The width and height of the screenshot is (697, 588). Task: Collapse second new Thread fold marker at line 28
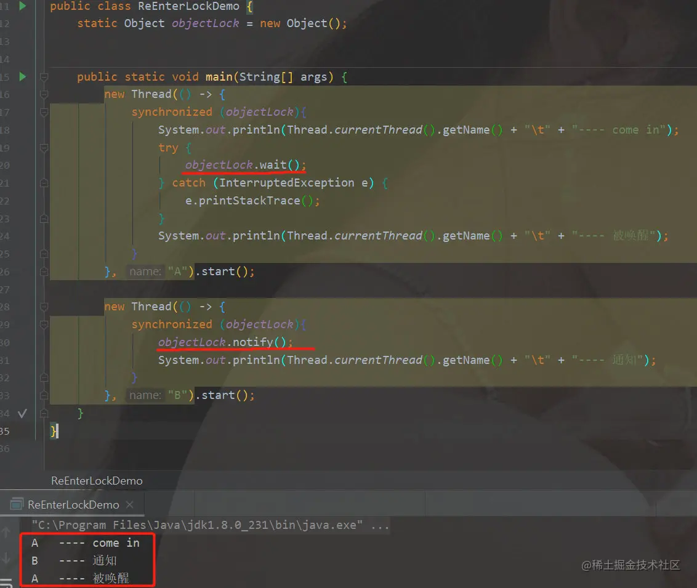coord(44,307)
